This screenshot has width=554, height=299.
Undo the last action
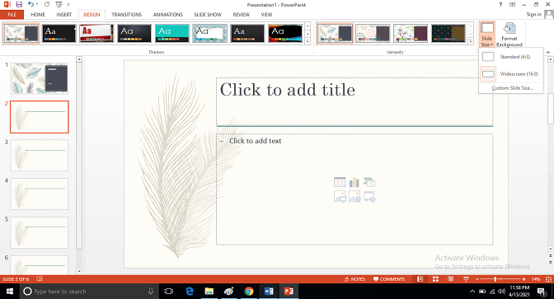pos(31,5)
